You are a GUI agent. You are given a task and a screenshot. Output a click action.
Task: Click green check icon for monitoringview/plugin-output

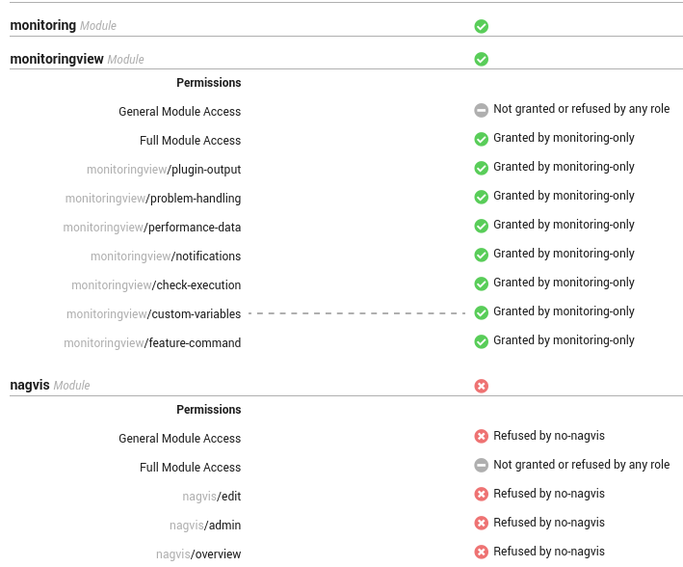[x=481, y=168]
